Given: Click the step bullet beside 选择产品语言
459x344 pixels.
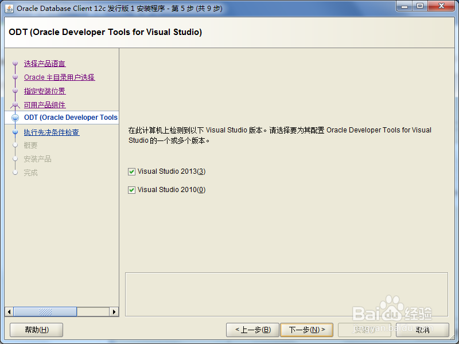Looking at the screenshot, I should [x=15, y=63].
